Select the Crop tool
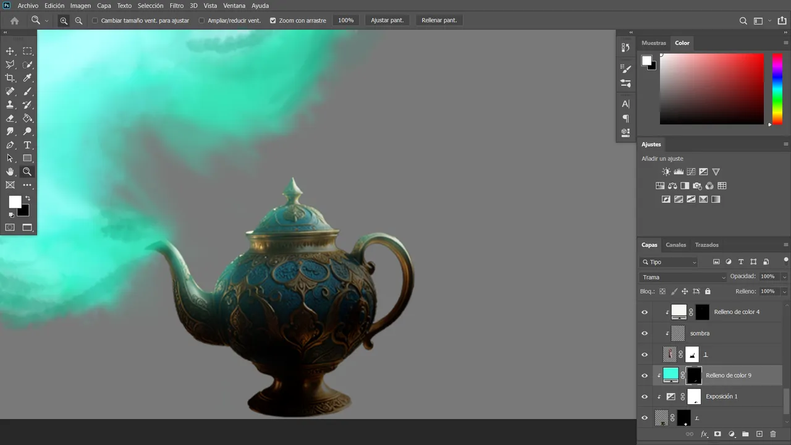Screen dimensions: 791x445 coord(10,78)
